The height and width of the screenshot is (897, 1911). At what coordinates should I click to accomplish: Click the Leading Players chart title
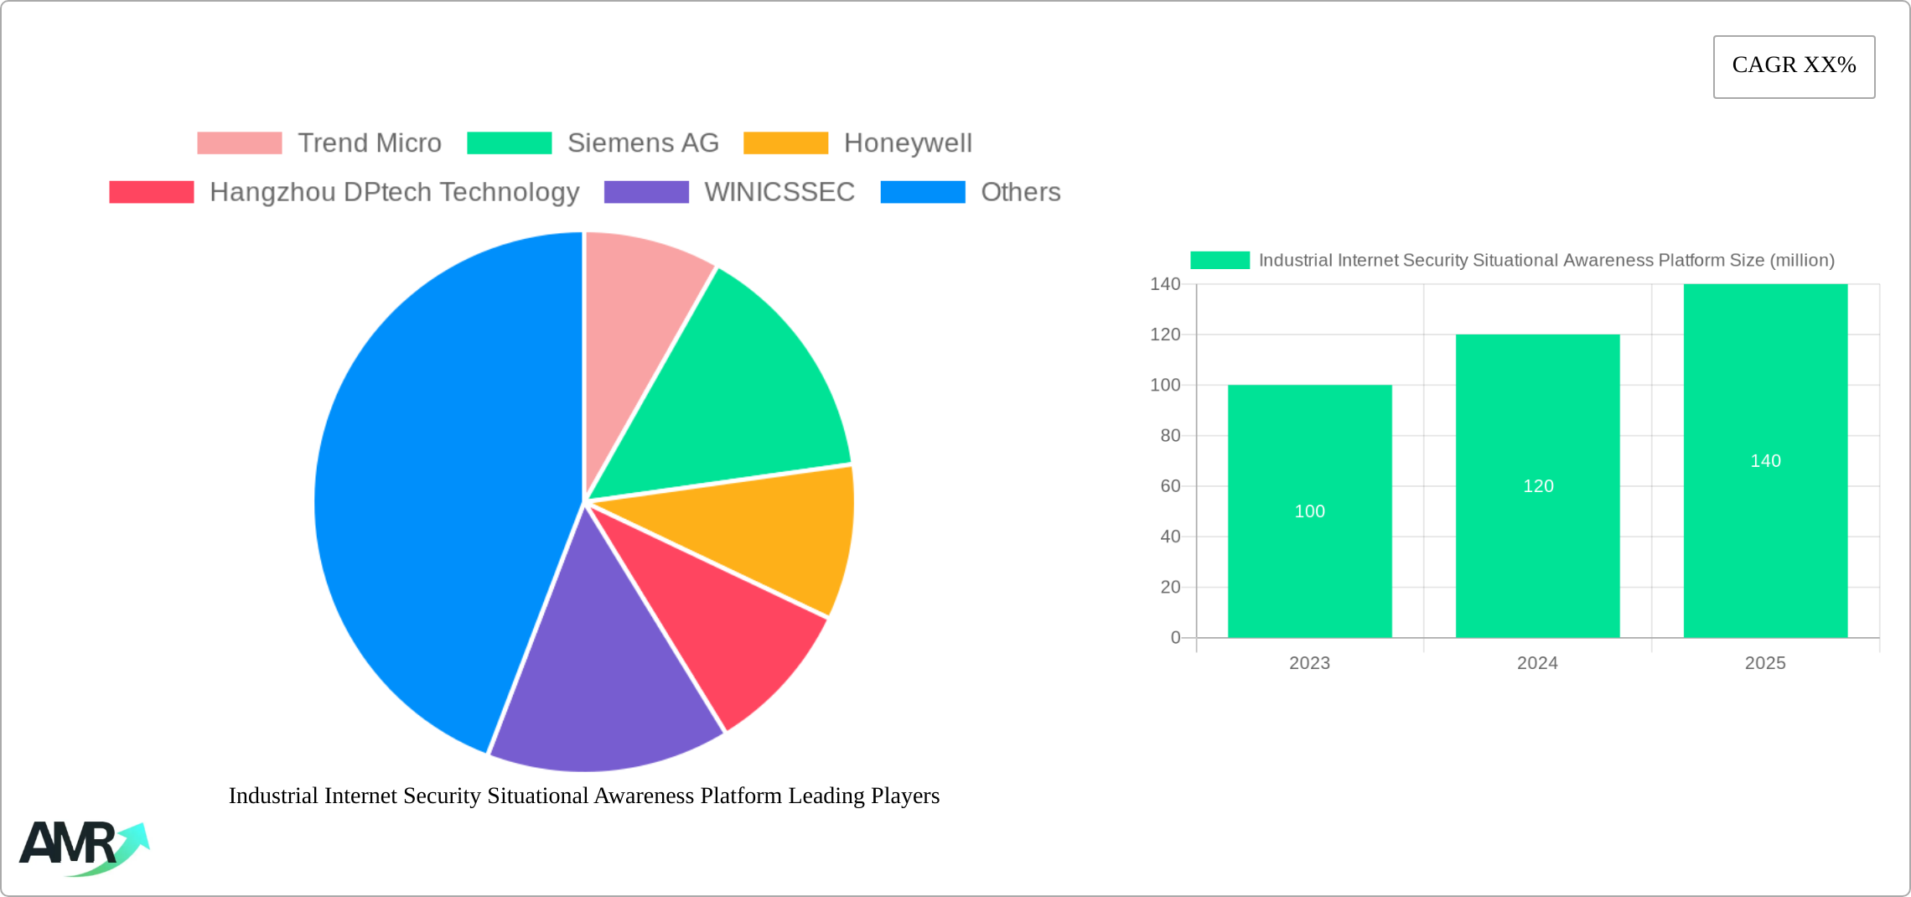[x=584, y=797]
